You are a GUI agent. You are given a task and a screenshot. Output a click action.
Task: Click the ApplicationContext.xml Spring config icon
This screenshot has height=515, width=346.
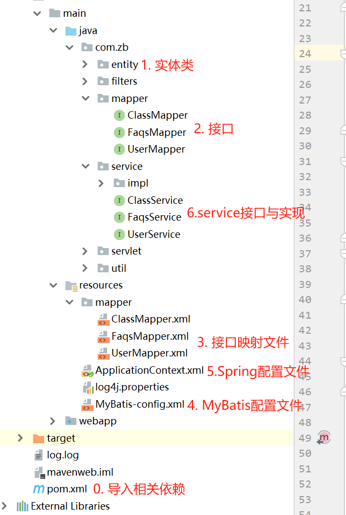point(88,371)
